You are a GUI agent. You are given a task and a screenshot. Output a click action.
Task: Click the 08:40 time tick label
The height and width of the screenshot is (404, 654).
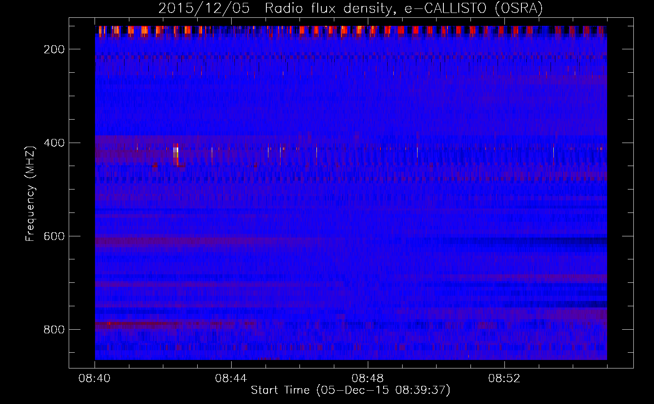coord(95,379)
